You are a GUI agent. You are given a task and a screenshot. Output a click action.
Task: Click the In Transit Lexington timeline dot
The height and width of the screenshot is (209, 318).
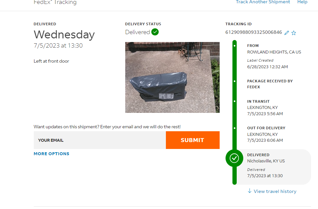(x=234, y=101)
